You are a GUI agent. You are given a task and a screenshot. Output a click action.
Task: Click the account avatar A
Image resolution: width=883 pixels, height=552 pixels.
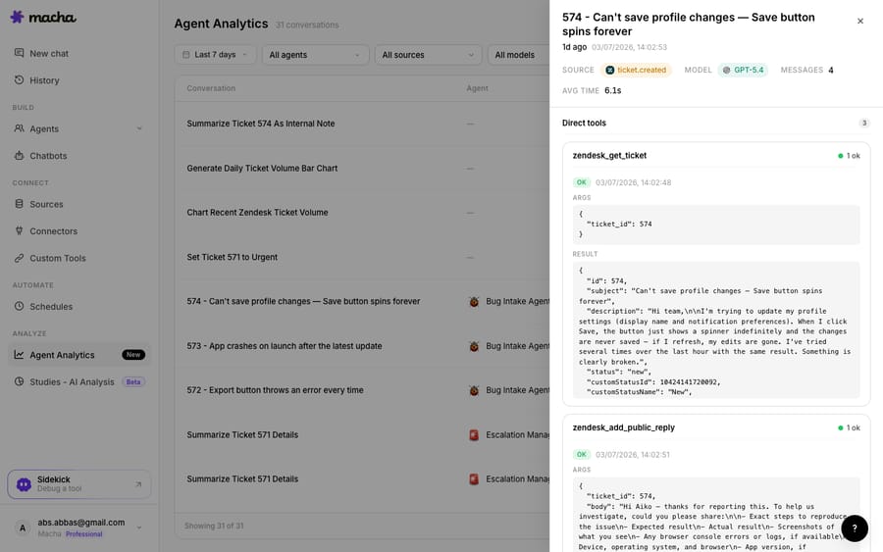[23, 527]
